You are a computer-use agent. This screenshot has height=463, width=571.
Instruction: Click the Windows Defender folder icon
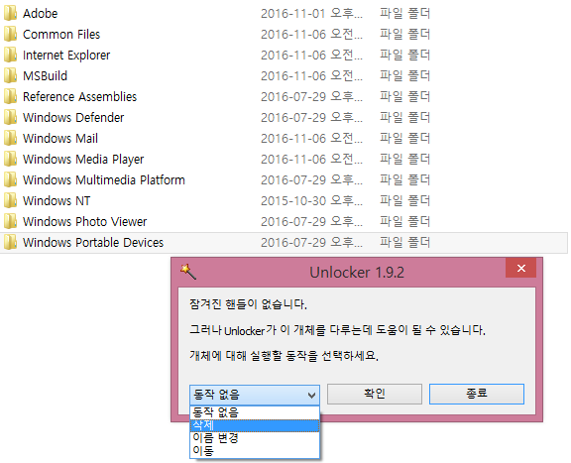10,117
